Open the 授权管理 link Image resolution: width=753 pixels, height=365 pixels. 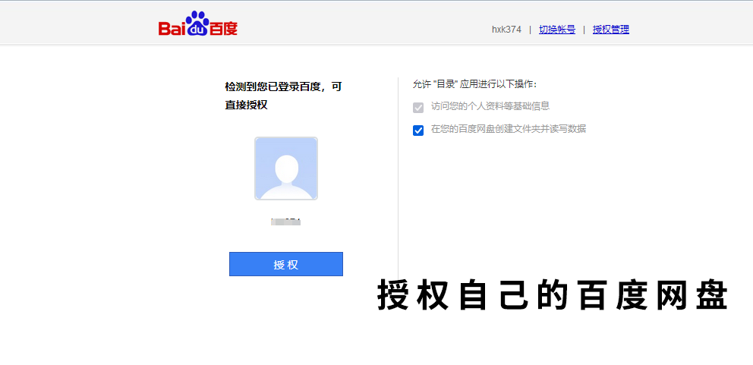click(x=611, y=30)
